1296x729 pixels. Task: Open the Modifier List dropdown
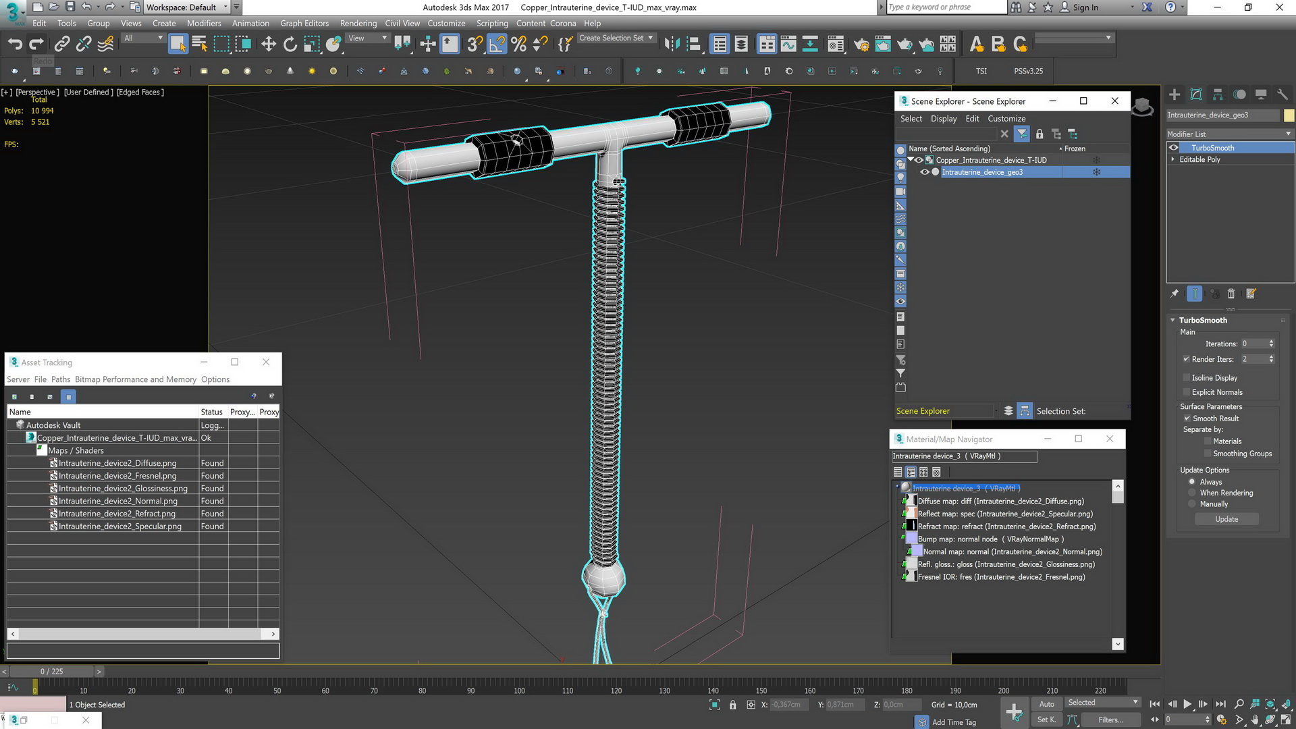click(1230, 134)
